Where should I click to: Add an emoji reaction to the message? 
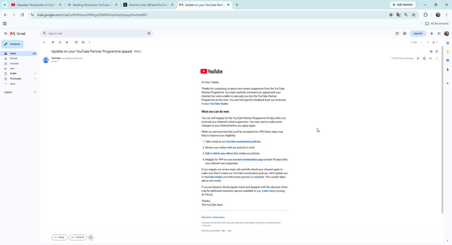pyautogui.click(x=425, y=58)
